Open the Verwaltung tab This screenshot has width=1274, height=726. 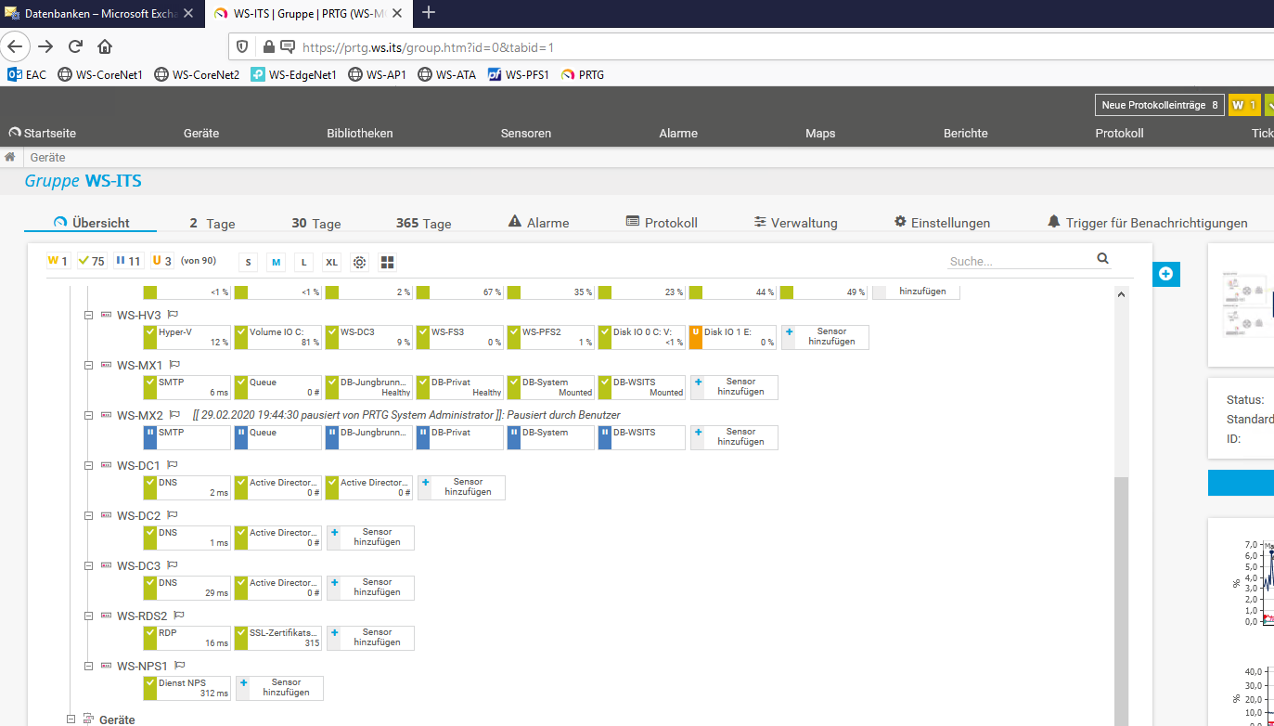(796, 223)
